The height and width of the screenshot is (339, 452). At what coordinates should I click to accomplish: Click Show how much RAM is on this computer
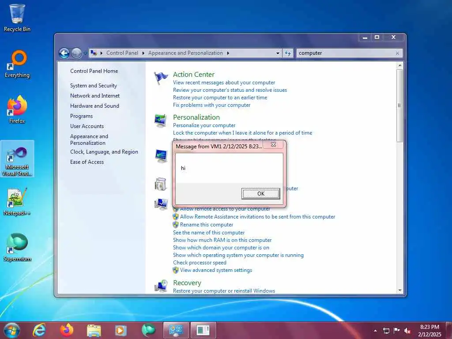pos(222,240)
